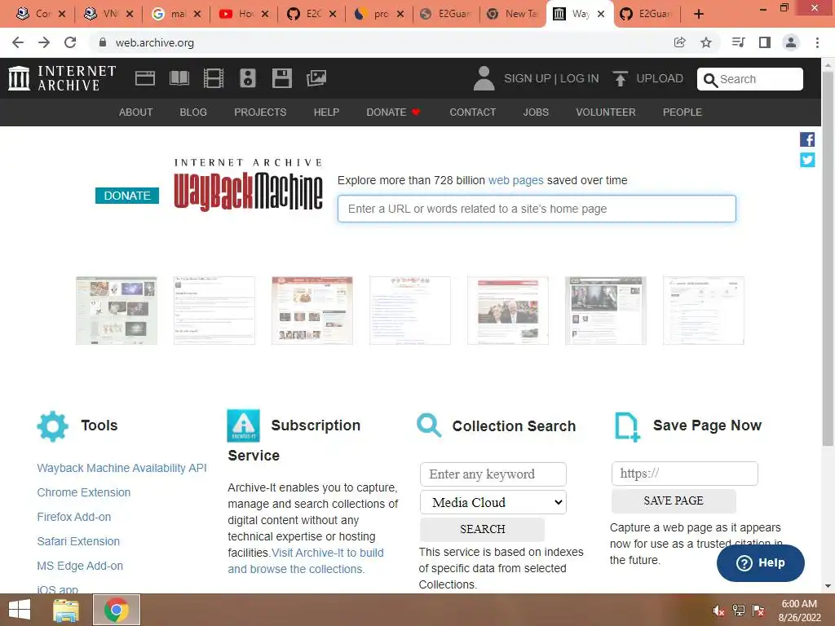Open the ABOUT menu item
The height and width of the screenshot is (626, 835).
pos(136,112)
